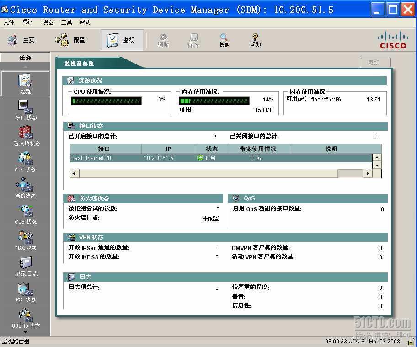Click the 开放 IPSec 通道的数量 label
Image resolution: width=417 pixels, height=347 pixels.
(x=99, y=247)
